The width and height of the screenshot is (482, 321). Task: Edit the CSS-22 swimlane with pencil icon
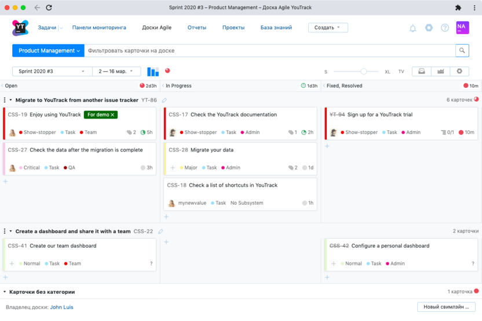tap(160, 231)
